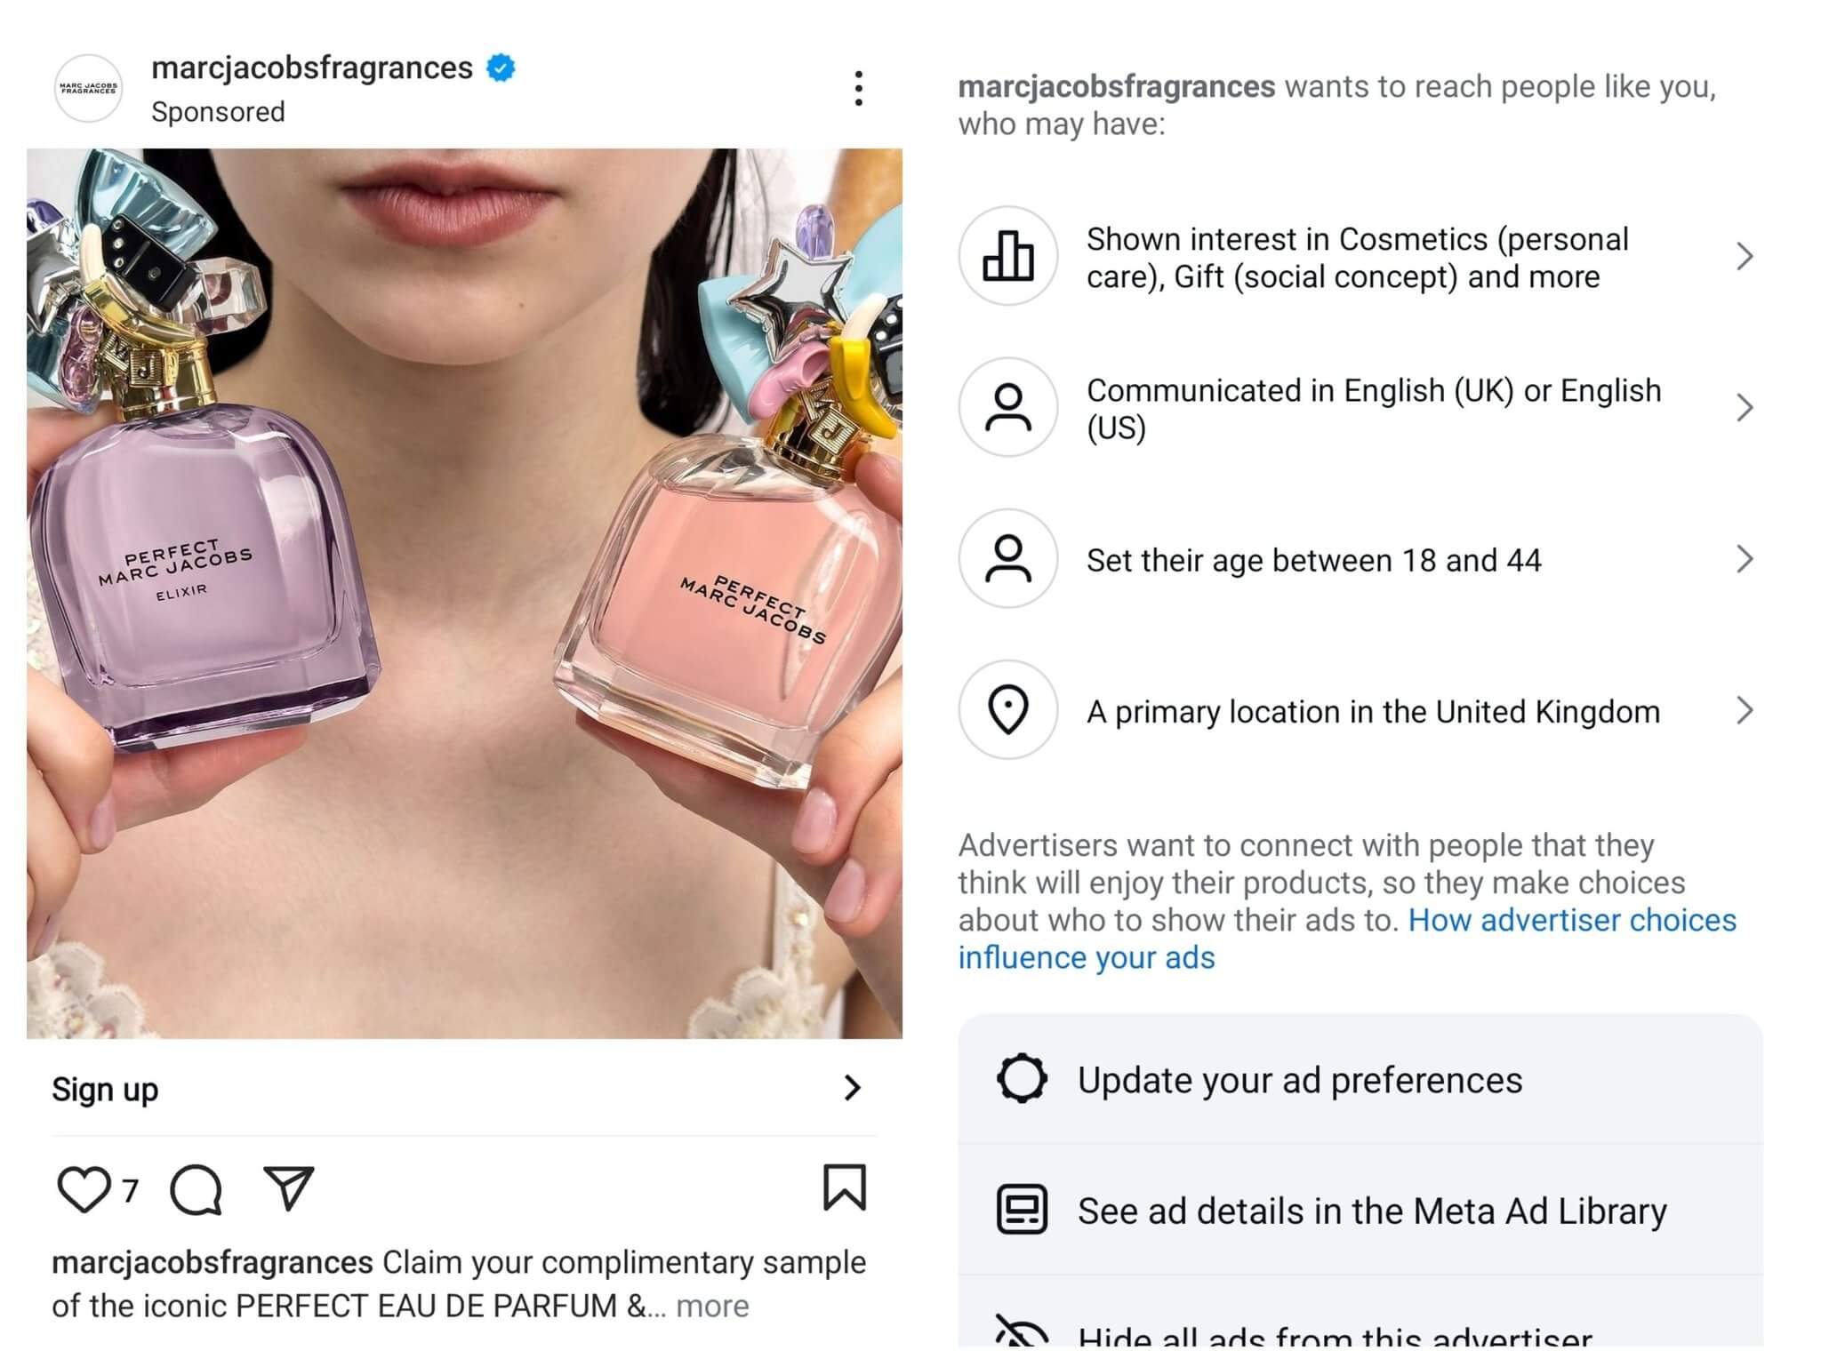Click the ad preferences gear icon
Screen dimensions: 1821x1367
click(1022, 1079)
